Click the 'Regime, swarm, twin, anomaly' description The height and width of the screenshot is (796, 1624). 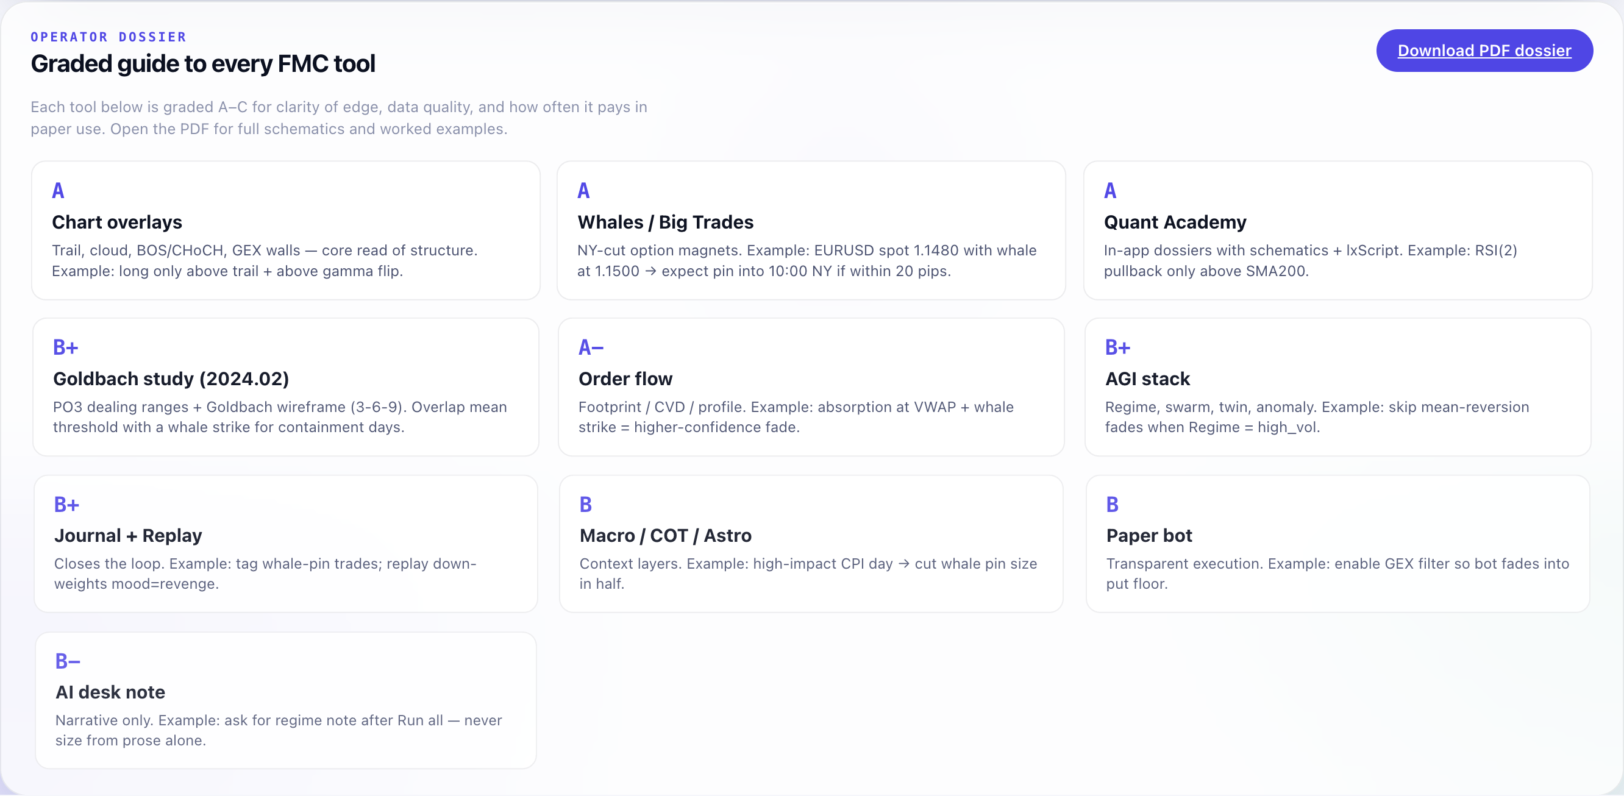[x=1317, y=417]
